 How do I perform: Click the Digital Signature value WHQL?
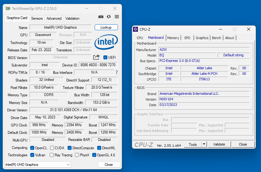tap(104, 117)
